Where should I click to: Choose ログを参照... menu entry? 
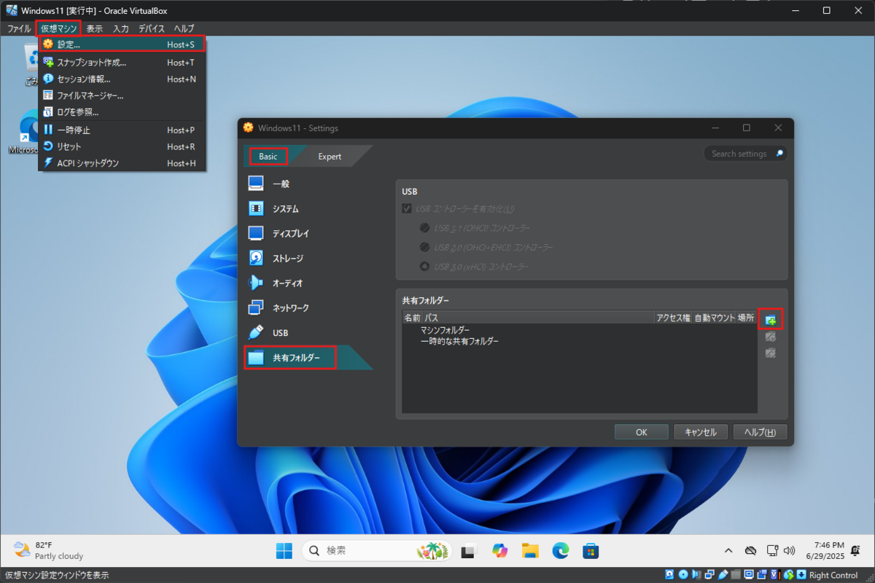point(122,112)
